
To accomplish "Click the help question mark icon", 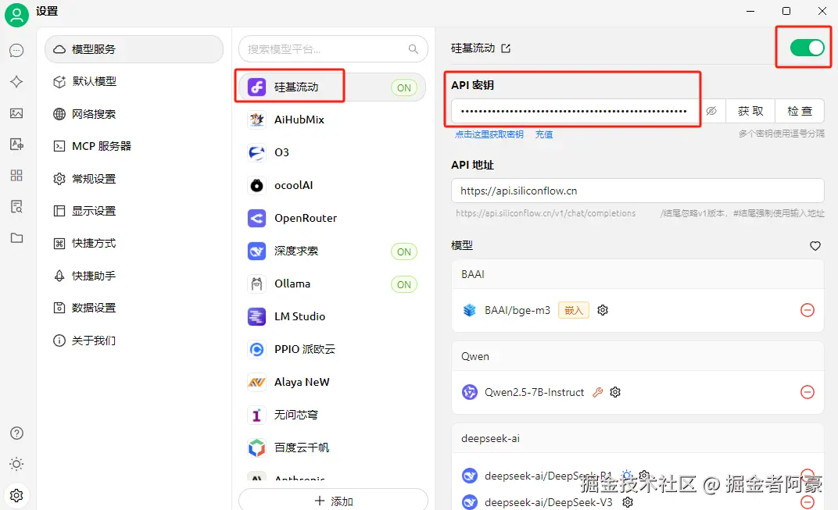I will coord(16,433).
